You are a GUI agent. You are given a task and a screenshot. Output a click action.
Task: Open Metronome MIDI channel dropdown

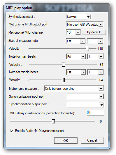pos(73,32)
